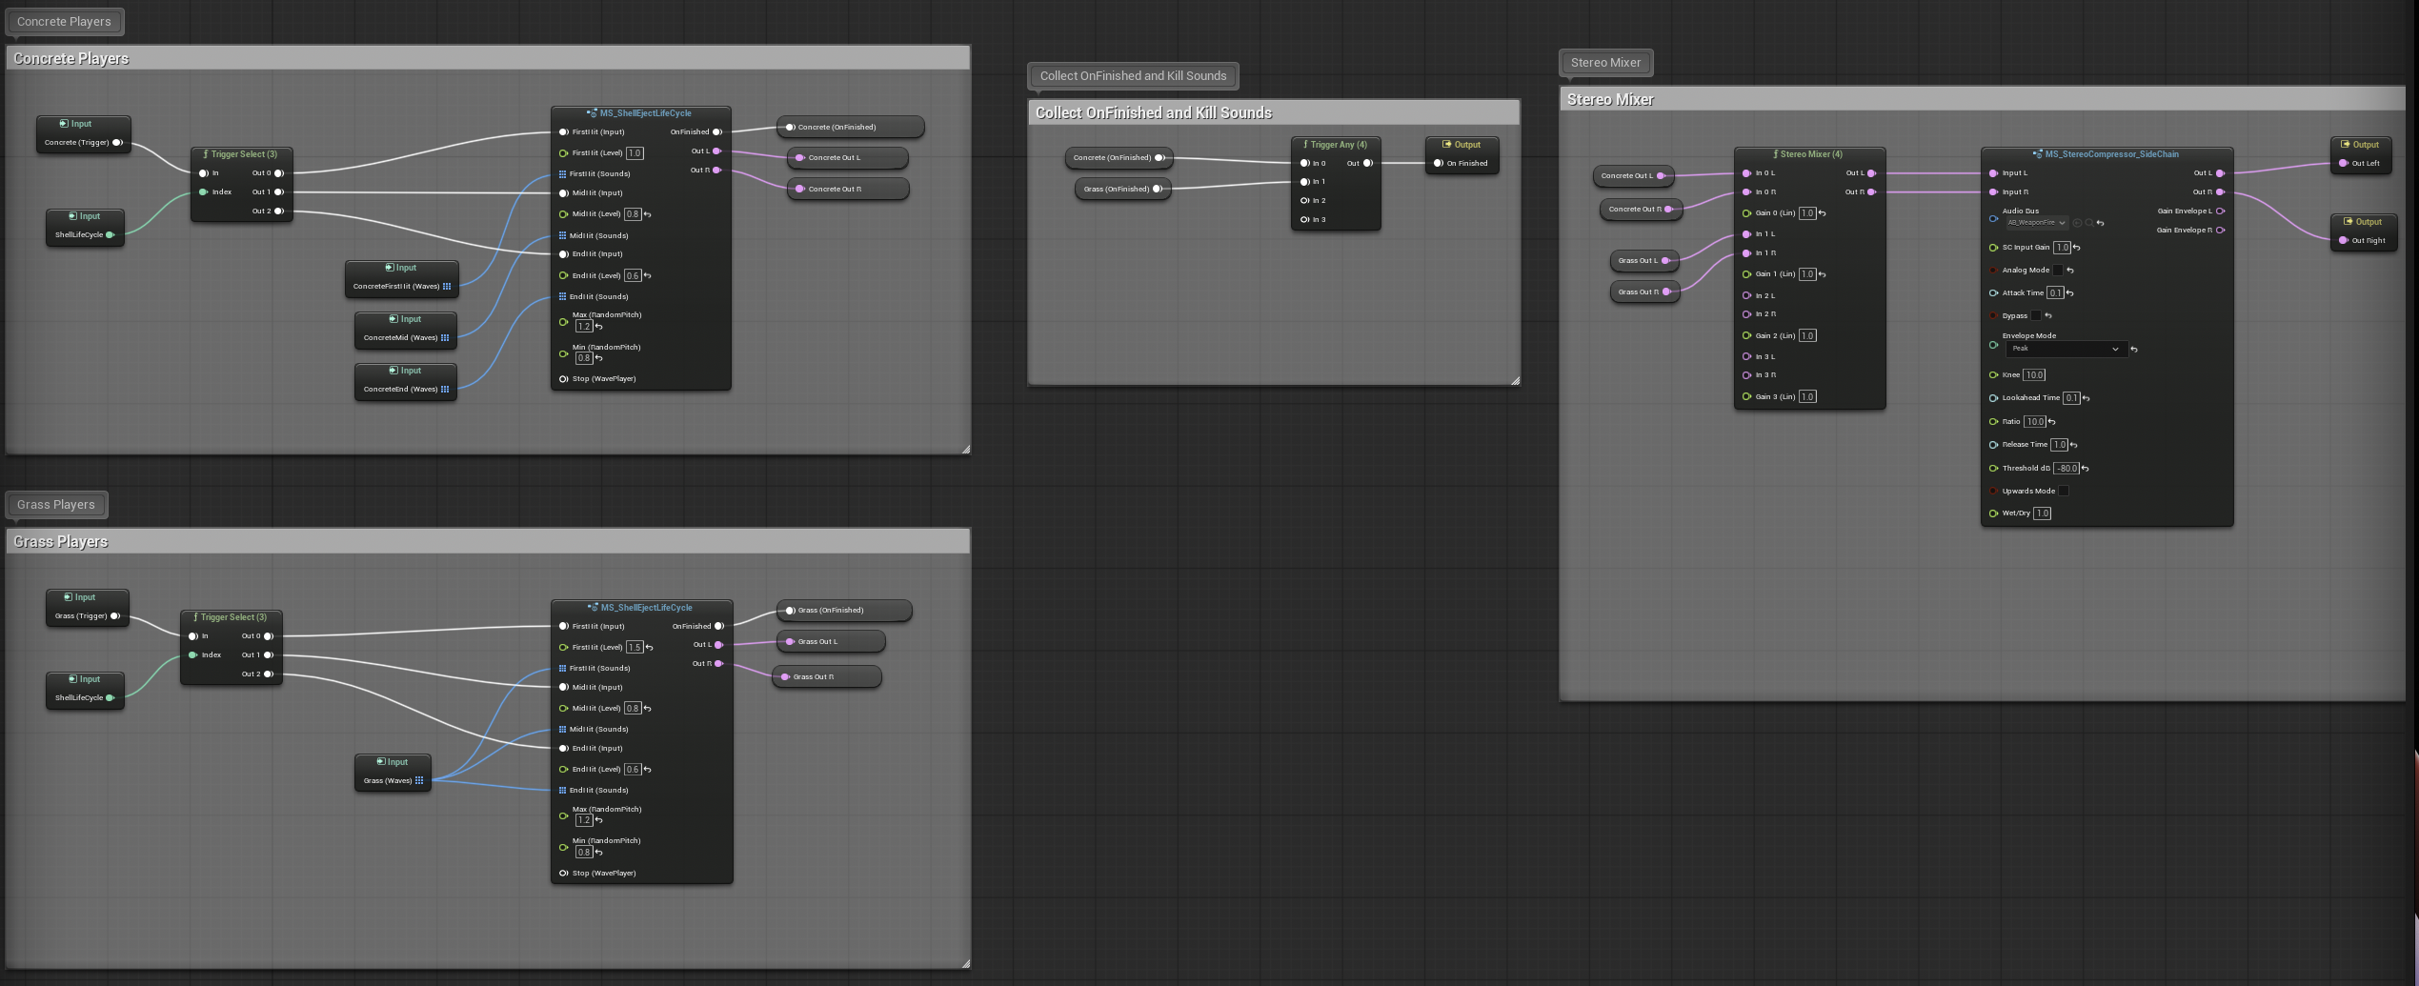
Task: Reset Gain 0 (Lin) on the Stereo Mixer node
Action: [1822, 213]
